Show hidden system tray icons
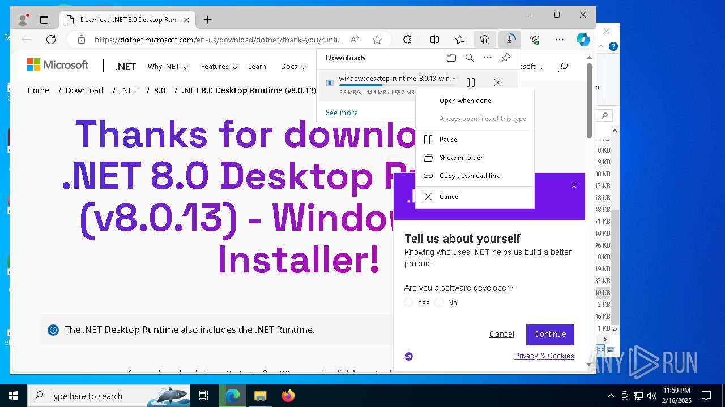 611,396
